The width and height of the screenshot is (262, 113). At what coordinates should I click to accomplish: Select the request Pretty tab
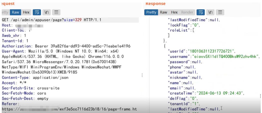(x=5, y=12)
